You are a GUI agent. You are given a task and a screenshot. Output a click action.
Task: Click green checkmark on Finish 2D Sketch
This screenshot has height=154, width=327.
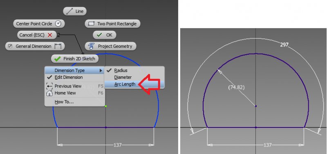point(57,59)
